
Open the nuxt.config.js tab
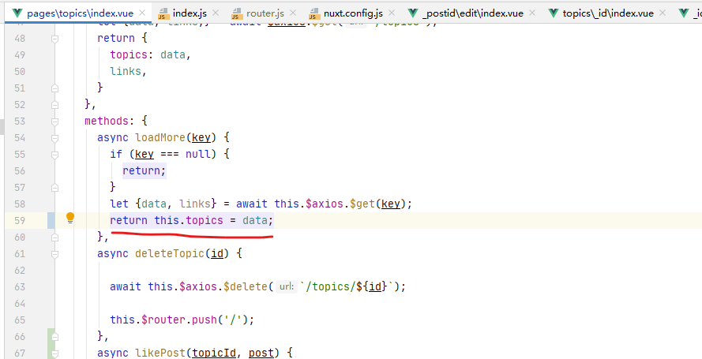point(353,13)
